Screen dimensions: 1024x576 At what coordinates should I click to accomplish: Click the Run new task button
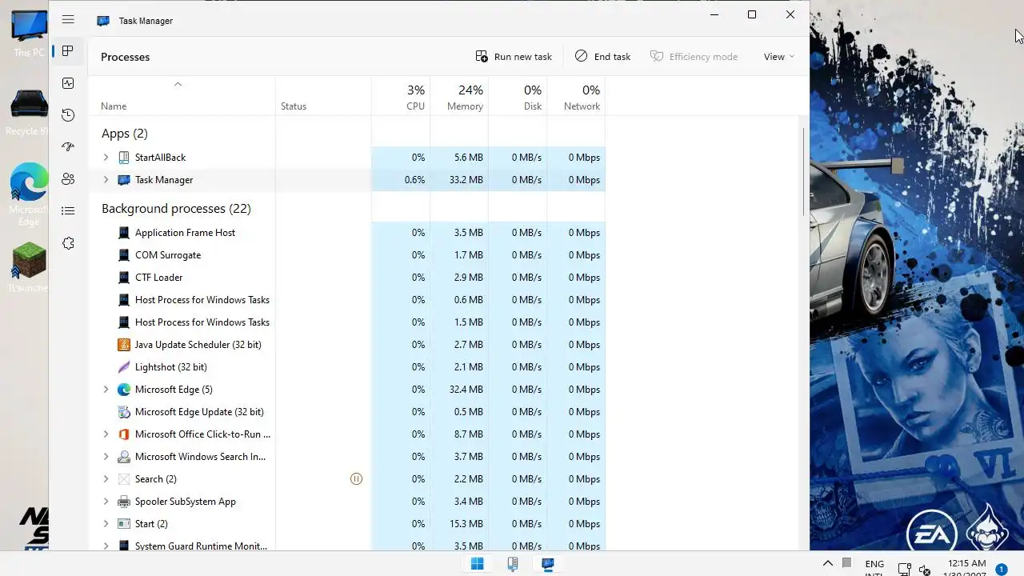pos(514,57)
